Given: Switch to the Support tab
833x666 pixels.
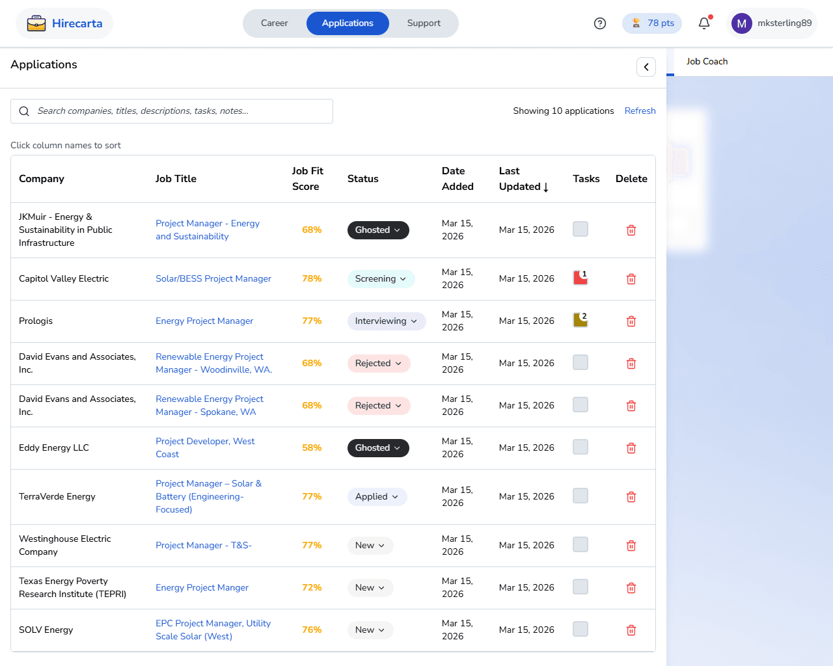Looking at the screenshot, I should 424,23.
